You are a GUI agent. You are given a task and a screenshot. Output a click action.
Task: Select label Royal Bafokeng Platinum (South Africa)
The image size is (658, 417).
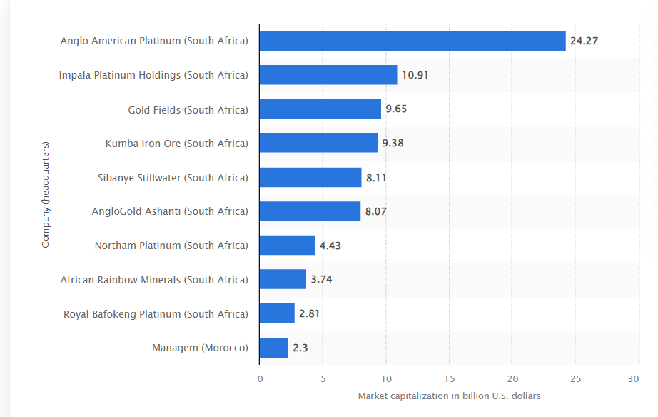(x=156, y=314)
